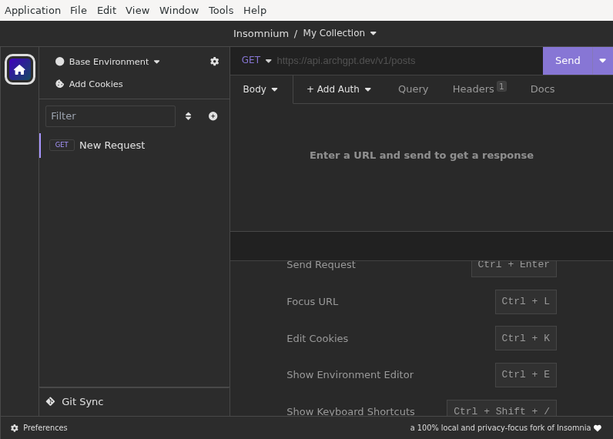The width and height of the screenshot is (613, 439).
Task: Click the Git Sync diamond icon
Action: coord(50,401)
